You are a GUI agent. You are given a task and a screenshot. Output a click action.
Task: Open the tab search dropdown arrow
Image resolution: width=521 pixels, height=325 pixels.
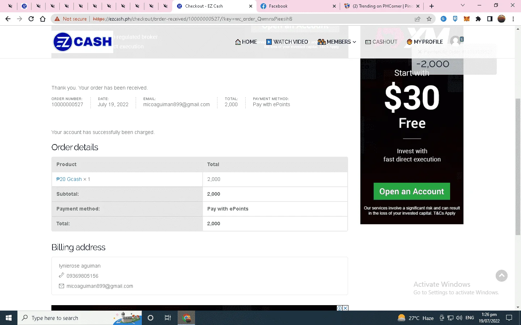[x=462, y=5]
